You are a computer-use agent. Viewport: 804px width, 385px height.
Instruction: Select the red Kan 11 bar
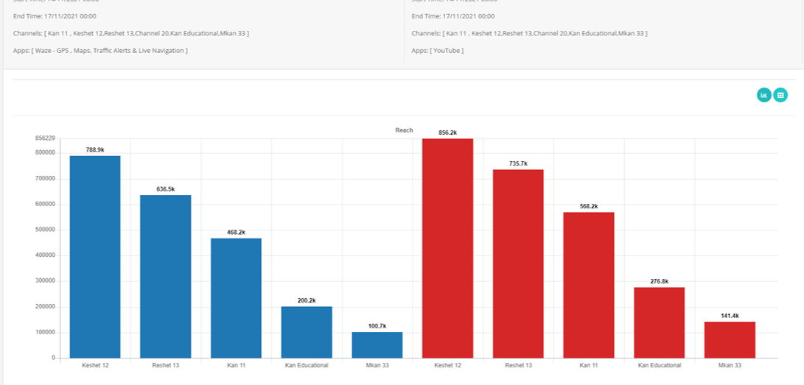pyautogui.click(x=589, y=285)
